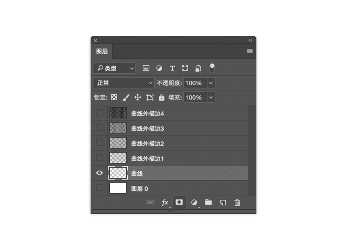Lock image pixels brush icon
The height and width of the screenshot is (251, 347).
[126, 98]
